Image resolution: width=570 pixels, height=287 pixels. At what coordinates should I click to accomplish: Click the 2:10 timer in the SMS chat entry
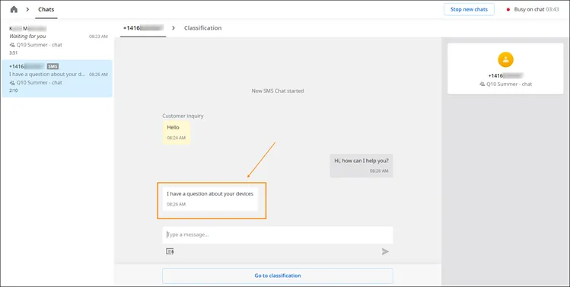point(13,91)
